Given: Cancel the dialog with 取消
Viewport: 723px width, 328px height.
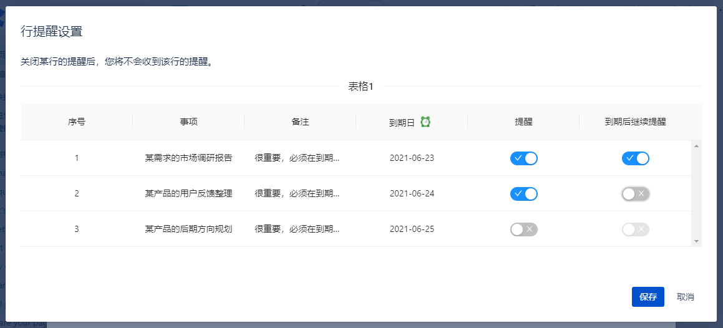Looking at the screenshot, I should tap(685, 297).
